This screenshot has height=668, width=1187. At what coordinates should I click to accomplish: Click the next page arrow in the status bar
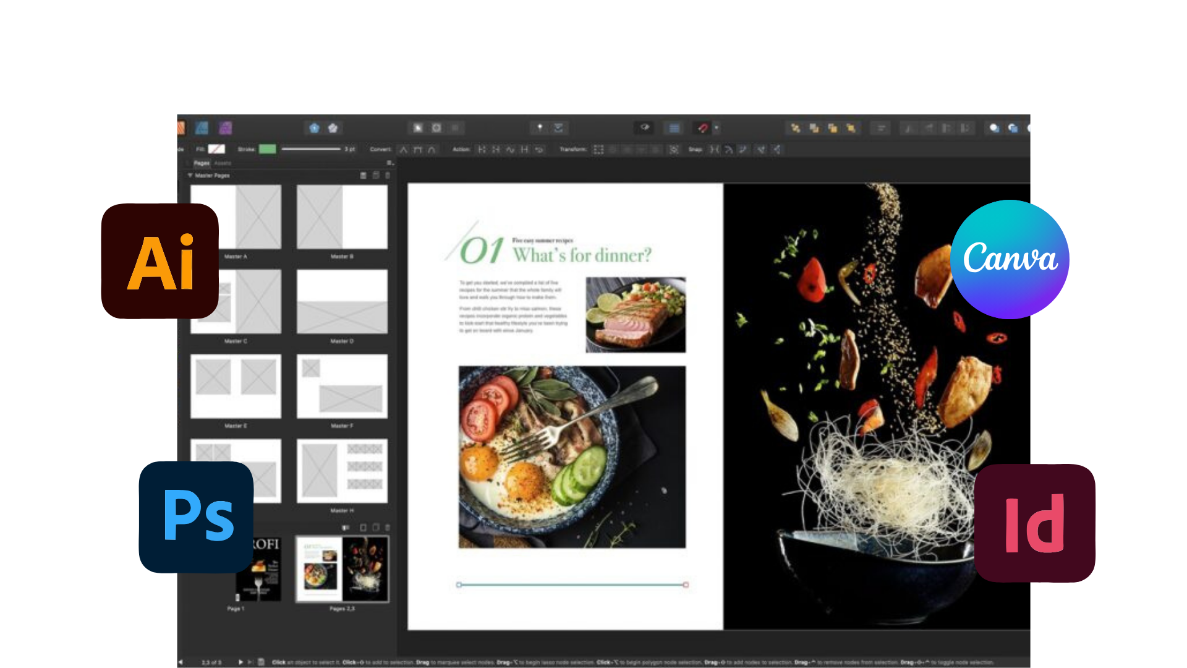click(x=240, y=662)
